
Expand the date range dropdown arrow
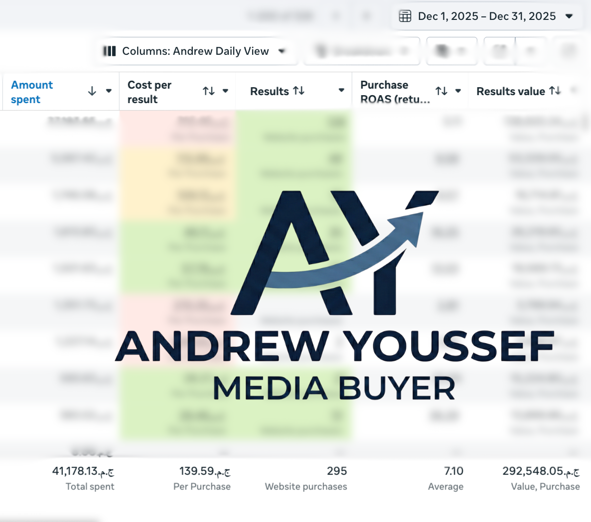click(569, 16)
